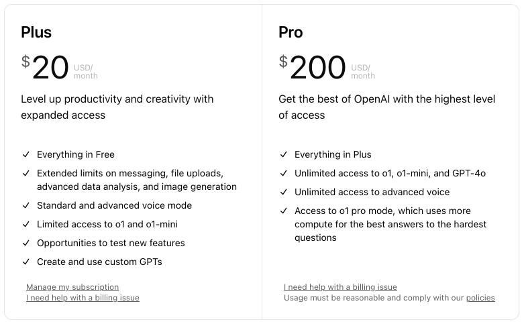The width and height of the screenshot is (524, 324).
Task: Click checkmark next to Standard and advanced voice
Action: click(26, 205)
